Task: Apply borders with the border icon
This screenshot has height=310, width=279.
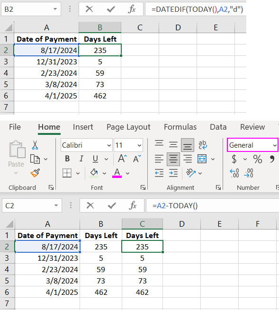Action: point(67,173)
